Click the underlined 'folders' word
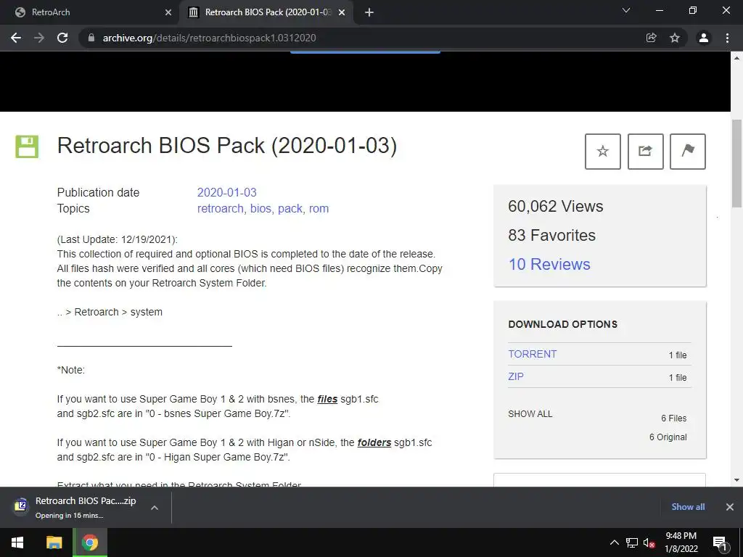This screenshot has width=743, height=557. pyautogui.click(x=374, y=443)
